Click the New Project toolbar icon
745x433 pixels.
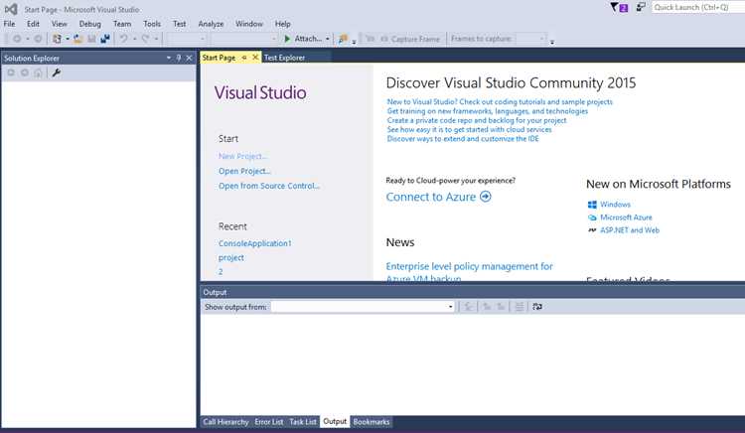(57, 39)
